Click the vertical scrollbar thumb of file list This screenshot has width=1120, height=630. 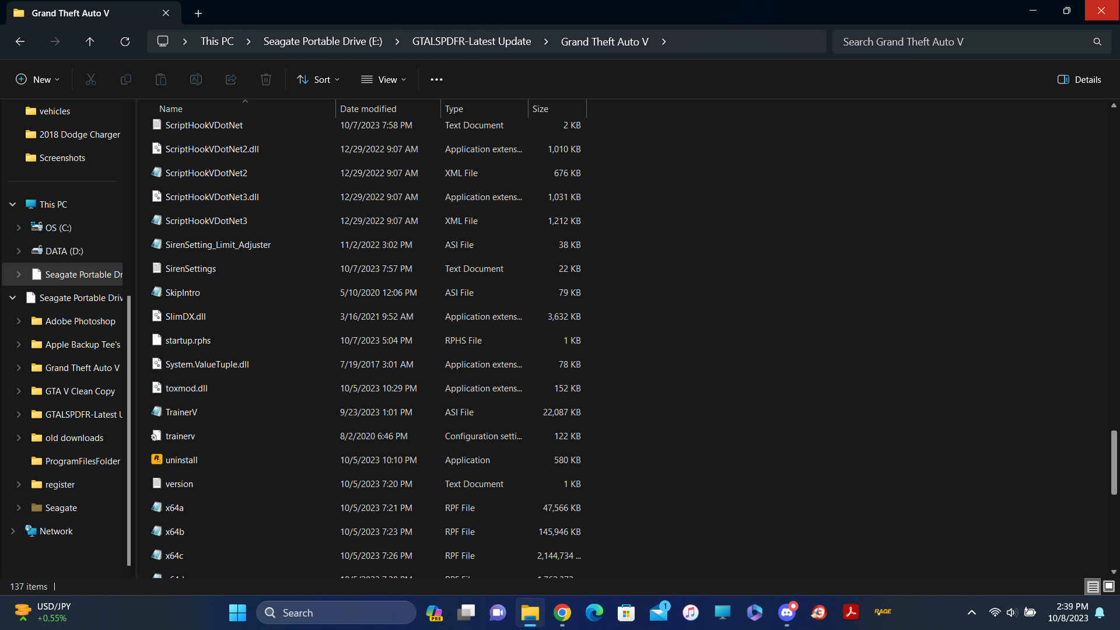pos(1114,462)
